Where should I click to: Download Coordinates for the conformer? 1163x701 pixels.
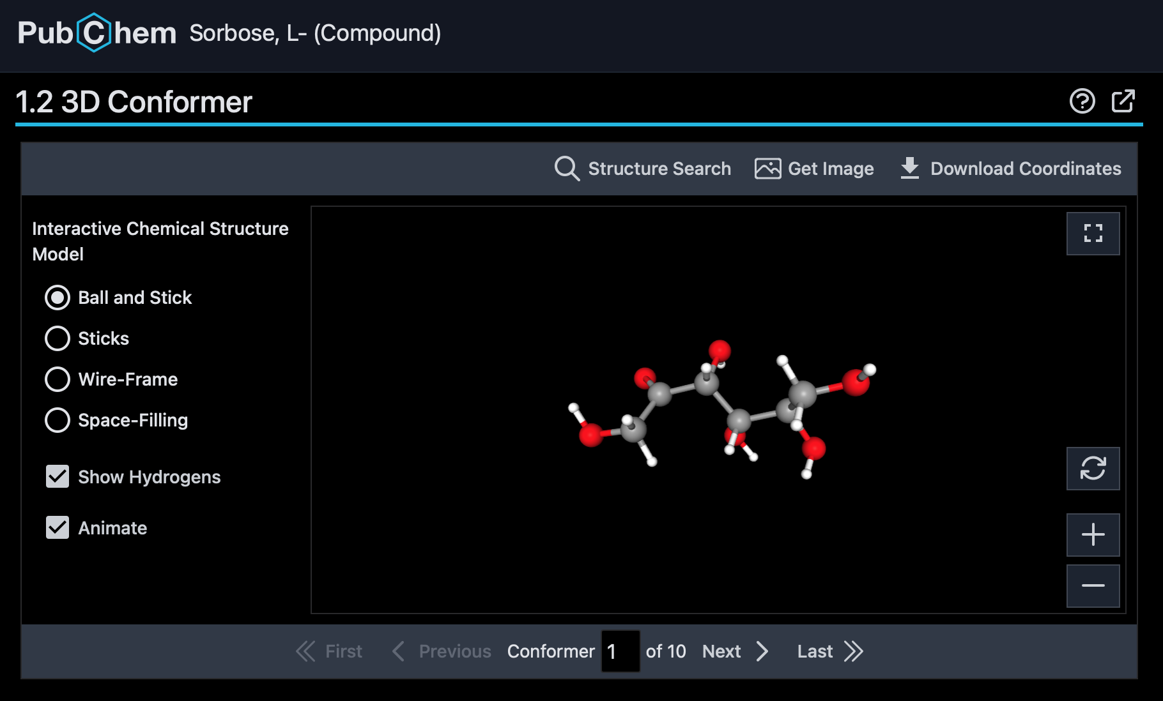tap(1012, 169)
